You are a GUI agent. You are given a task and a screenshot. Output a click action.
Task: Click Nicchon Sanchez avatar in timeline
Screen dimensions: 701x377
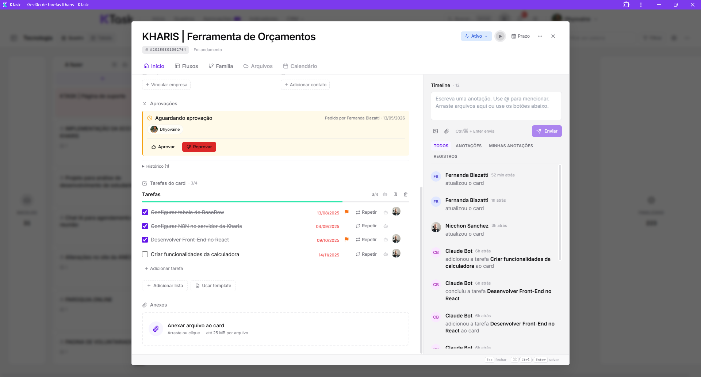(436, 227)
